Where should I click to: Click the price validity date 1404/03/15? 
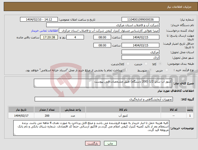[x=140, y=45]
